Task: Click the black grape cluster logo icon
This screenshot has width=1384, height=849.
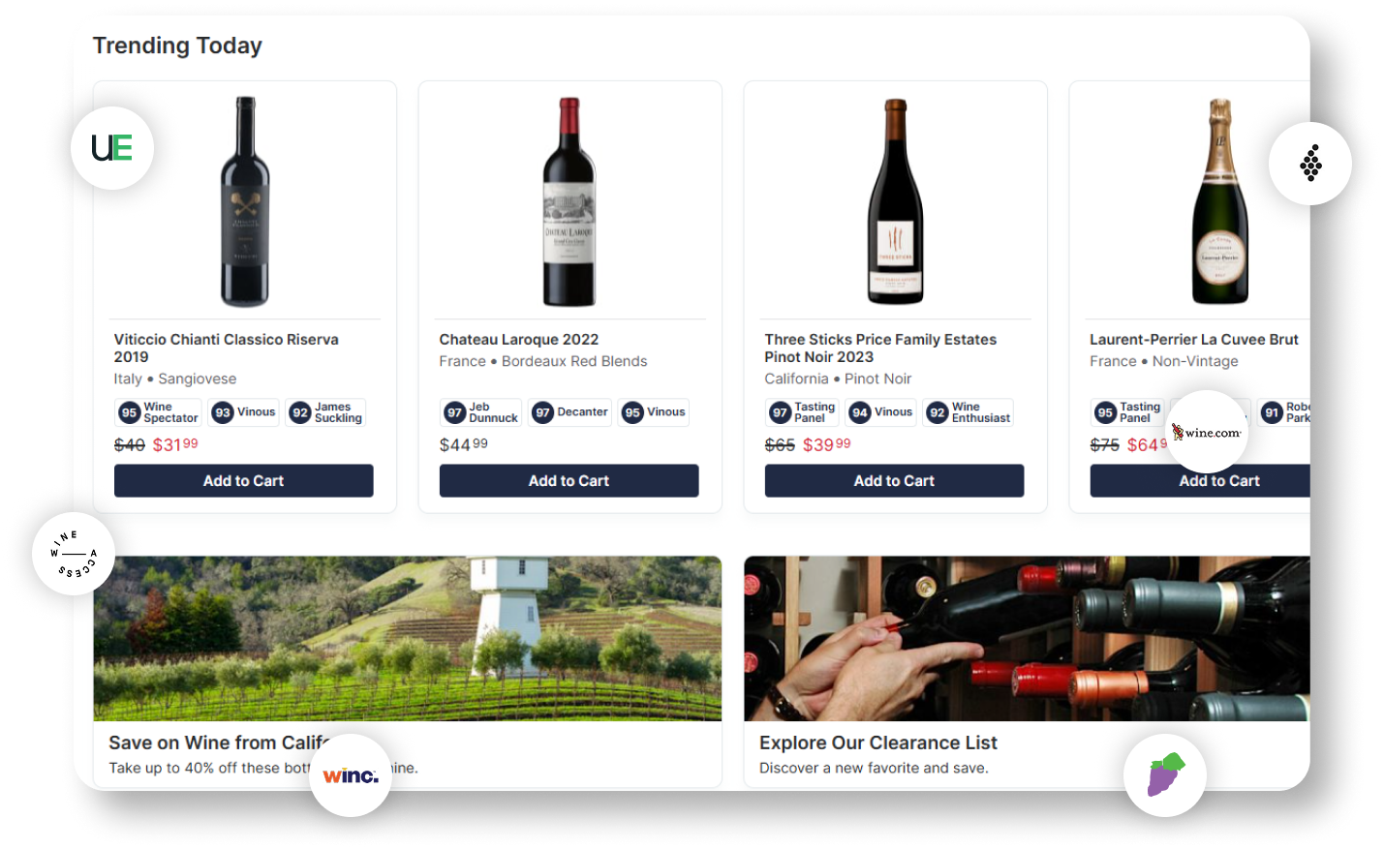Action: click(1310, 164)
